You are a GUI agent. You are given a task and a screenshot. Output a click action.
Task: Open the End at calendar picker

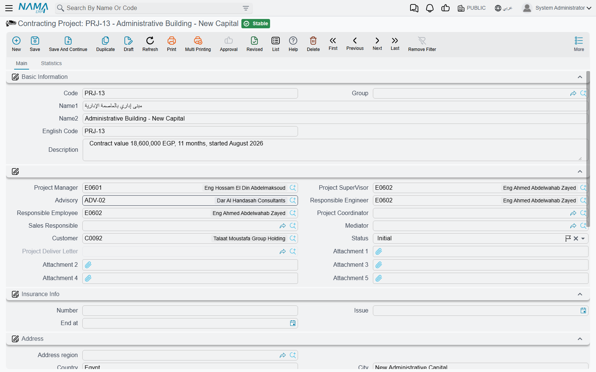[x=293, y=323]
